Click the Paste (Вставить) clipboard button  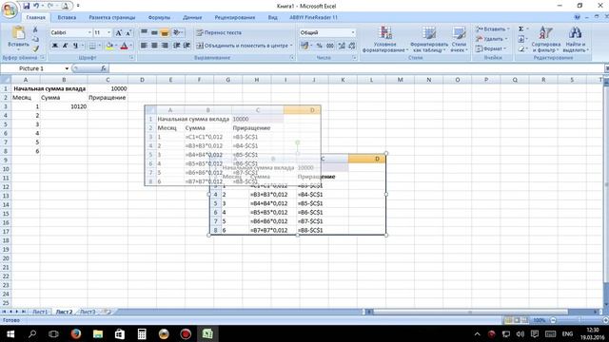click(x=18, y=37)
